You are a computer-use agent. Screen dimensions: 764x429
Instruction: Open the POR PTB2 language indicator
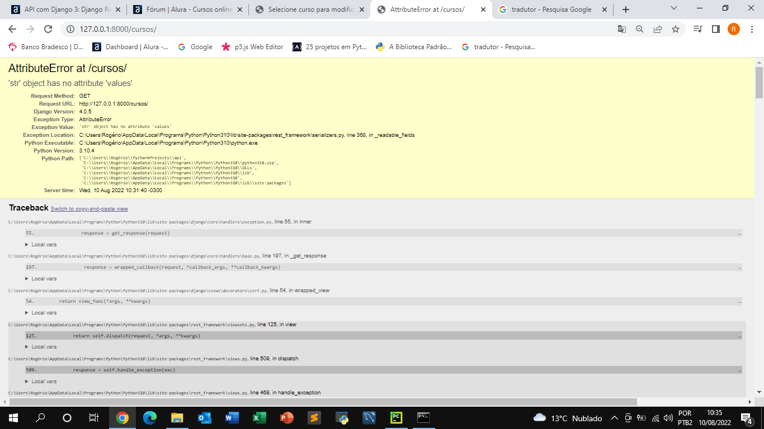tap(685, 418)
